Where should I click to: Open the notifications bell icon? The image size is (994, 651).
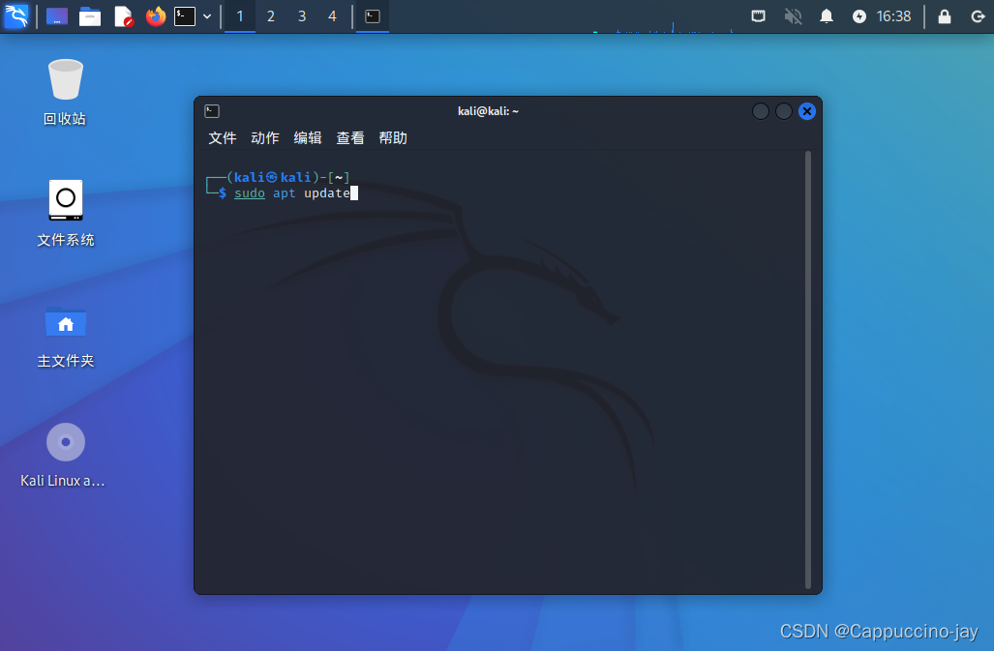827,15
